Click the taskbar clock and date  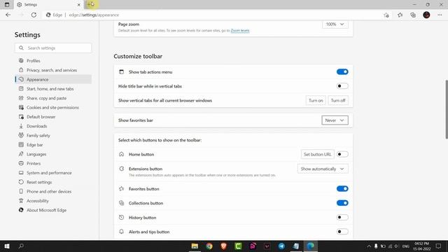pyautogui.click(x=421, y=246)
